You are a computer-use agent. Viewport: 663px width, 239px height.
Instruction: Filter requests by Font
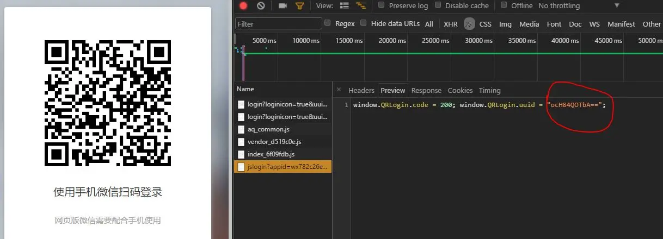pyautogui.click(x=554, y=24)
